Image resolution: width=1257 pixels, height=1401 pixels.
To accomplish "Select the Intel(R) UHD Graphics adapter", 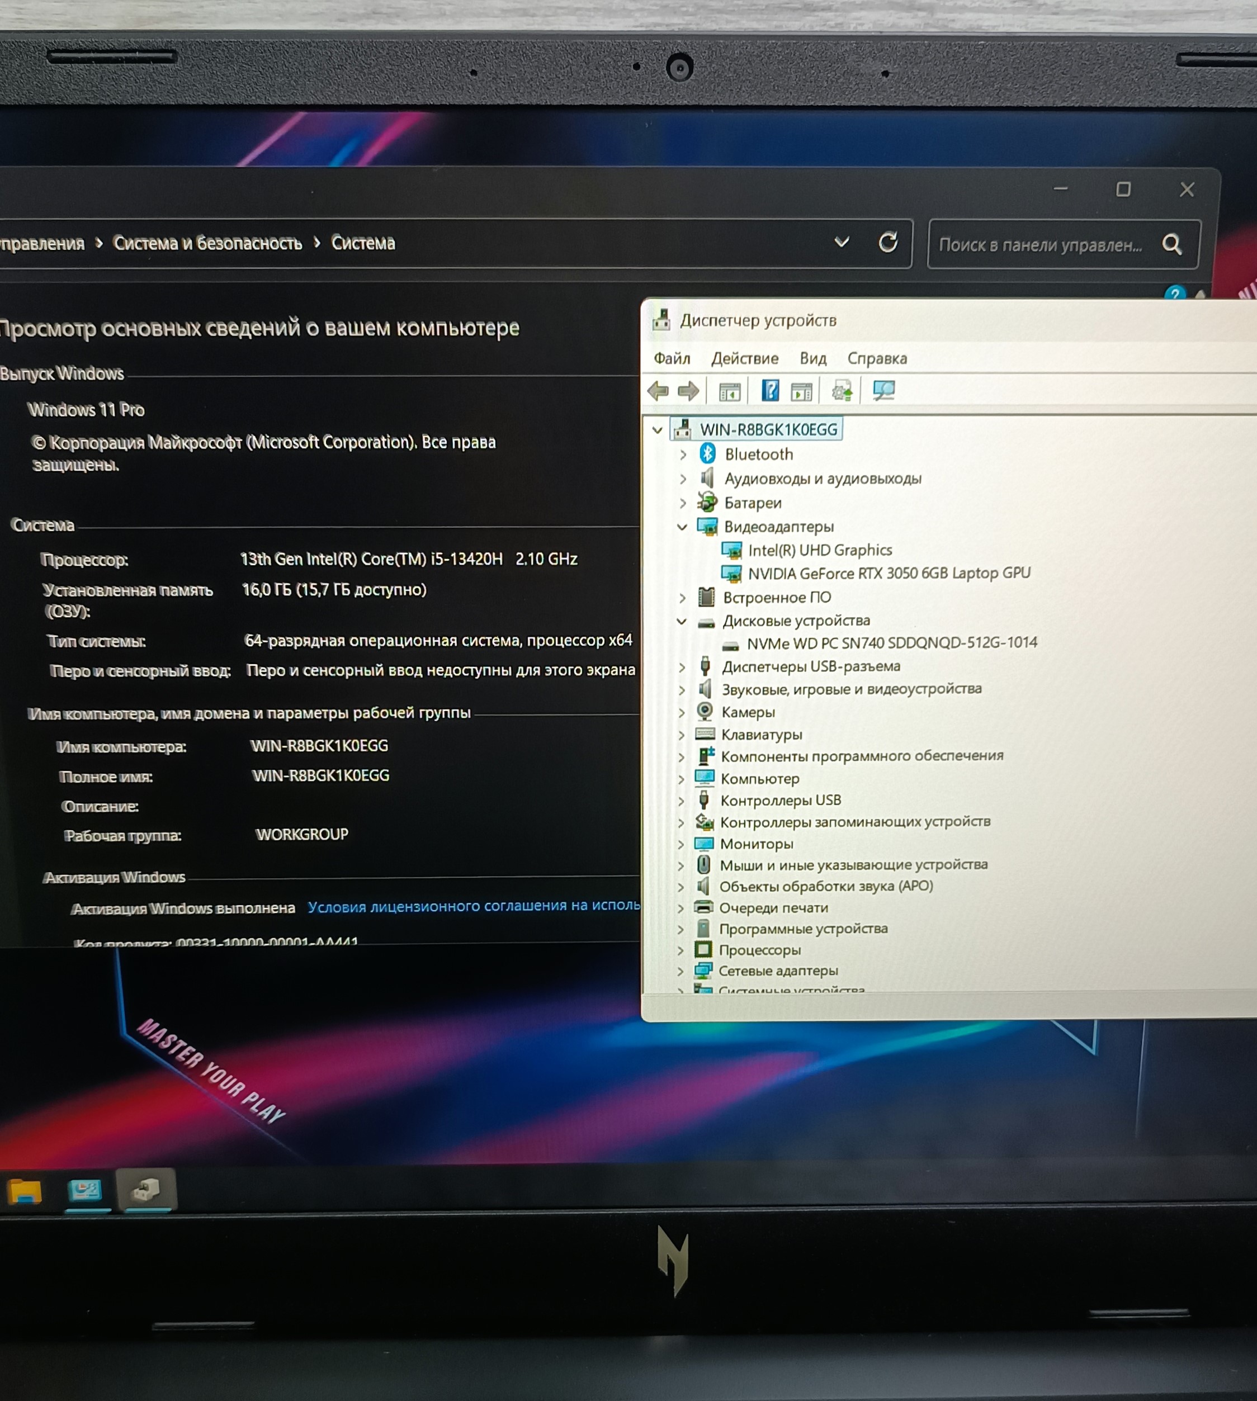I will [x=820, y=550].
